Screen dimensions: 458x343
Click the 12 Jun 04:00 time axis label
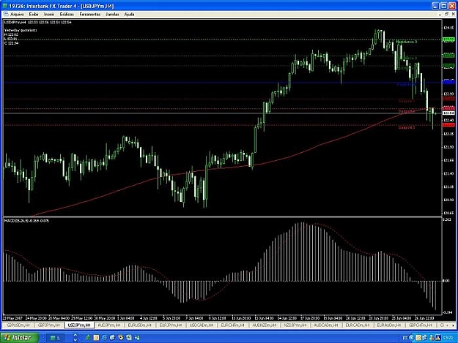(264, 318)
